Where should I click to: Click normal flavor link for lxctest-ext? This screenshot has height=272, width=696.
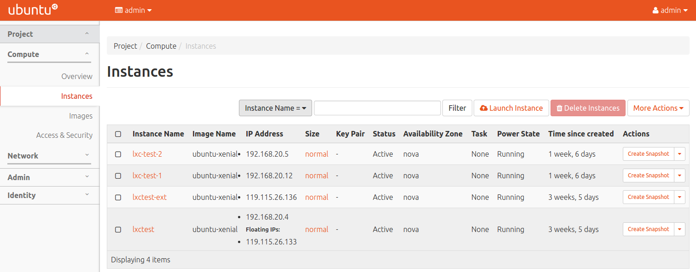pyautogui.click(x=317, y=197)
